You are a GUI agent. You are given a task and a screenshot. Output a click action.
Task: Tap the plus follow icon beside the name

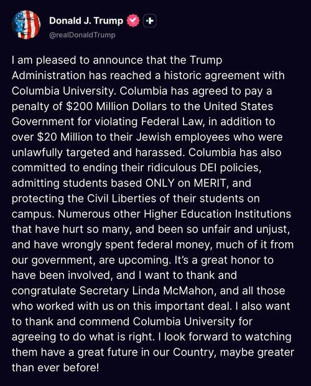point(150,21)
